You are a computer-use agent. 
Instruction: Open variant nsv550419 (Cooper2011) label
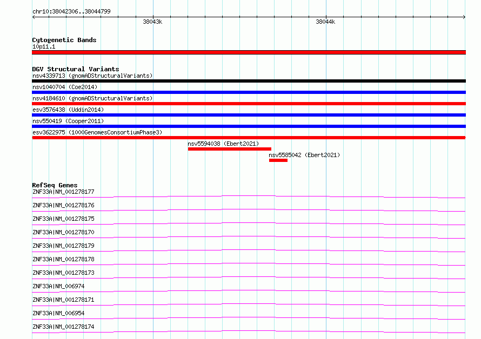point(68,121)
